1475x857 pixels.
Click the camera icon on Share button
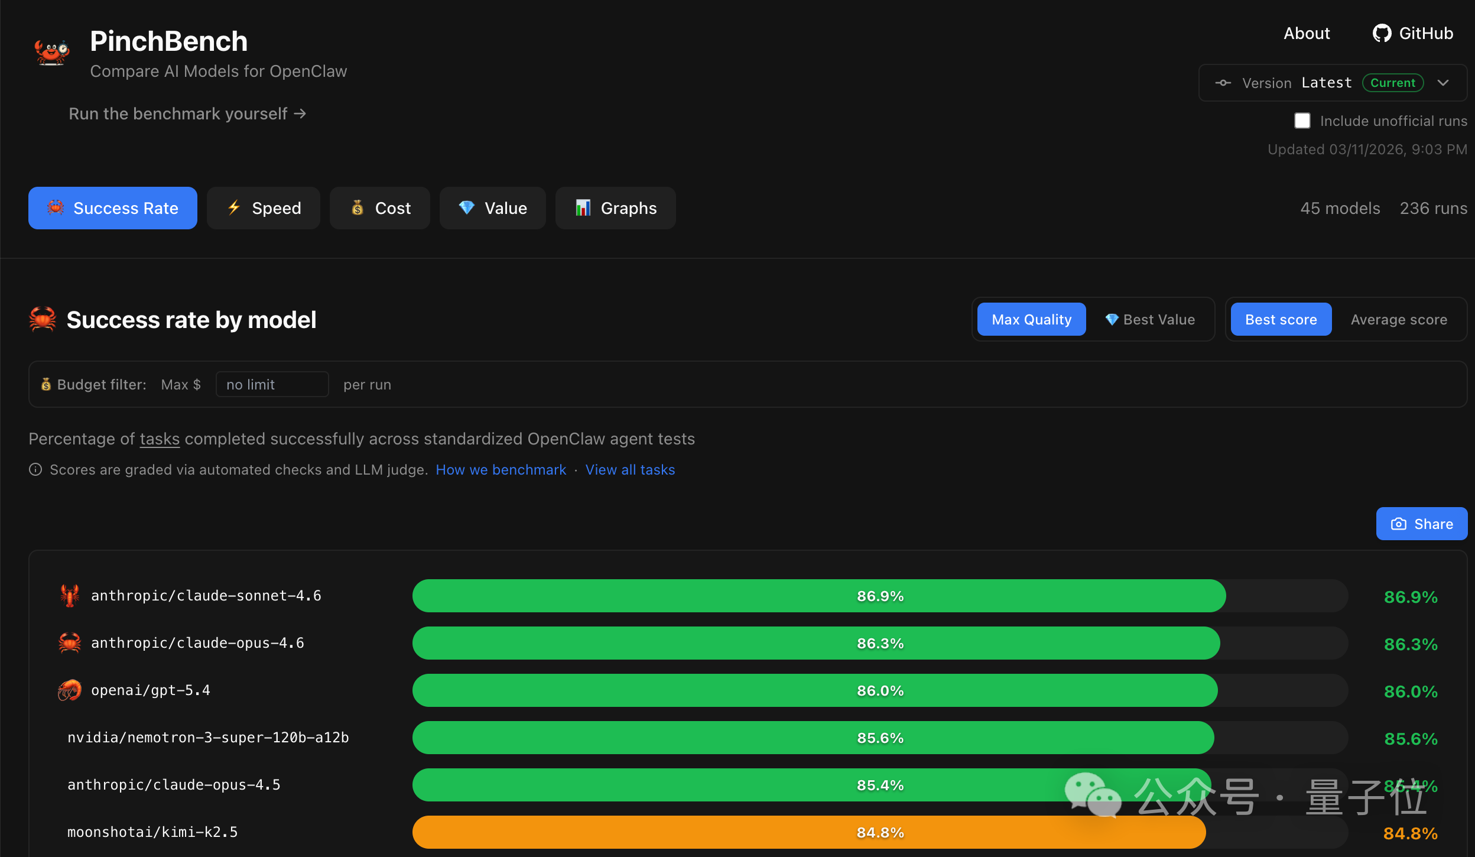[1398, 524]
